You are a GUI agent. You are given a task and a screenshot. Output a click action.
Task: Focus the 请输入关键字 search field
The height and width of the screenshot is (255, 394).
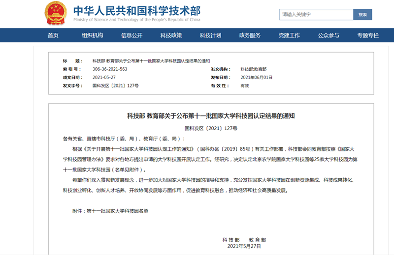coord(316,15)
